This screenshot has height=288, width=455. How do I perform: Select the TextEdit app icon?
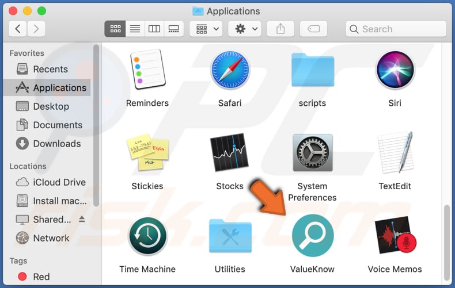[395, 152]
